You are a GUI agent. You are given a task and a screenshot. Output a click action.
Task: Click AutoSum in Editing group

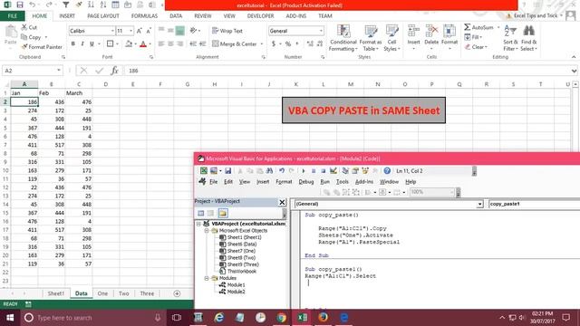pyautogui.click(x=479, y=27)
